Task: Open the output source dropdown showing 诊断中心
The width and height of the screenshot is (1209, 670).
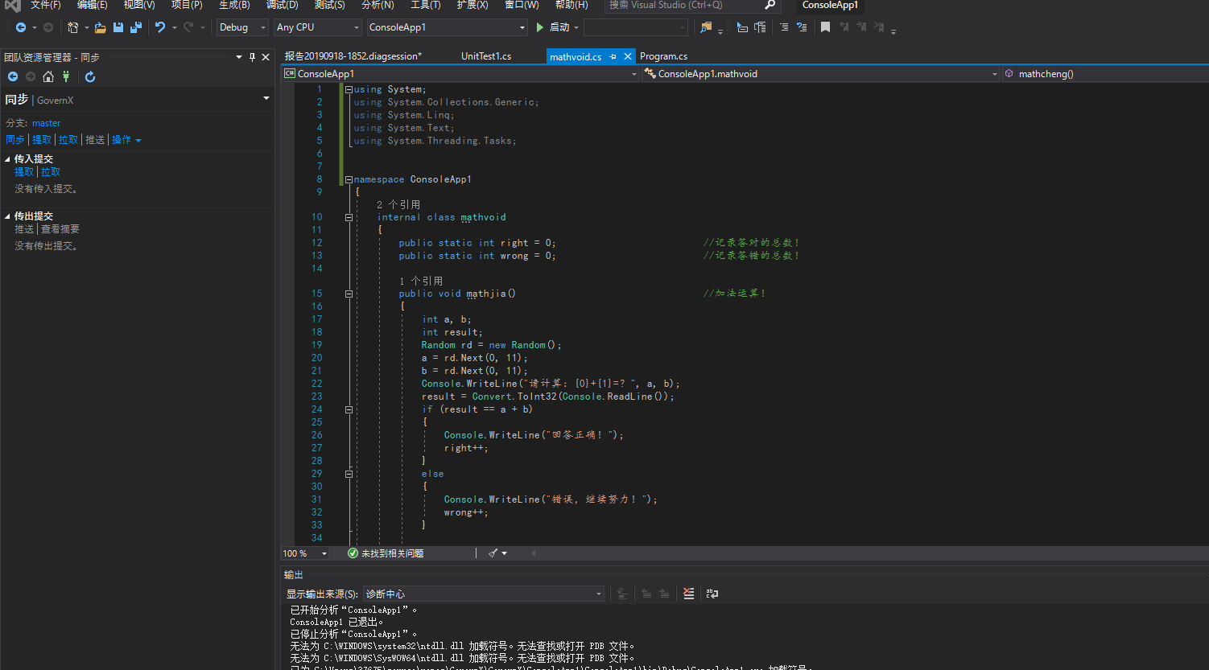Action: click(484, 594)
